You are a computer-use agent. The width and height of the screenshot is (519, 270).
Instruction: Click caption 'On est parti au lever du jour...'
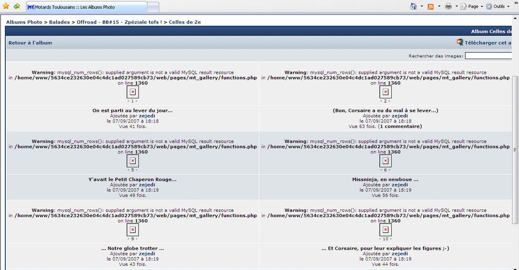132,110
